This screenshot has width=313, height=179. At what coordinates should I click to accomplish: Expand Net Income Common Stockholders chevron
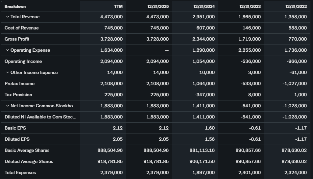click(7, 106)
